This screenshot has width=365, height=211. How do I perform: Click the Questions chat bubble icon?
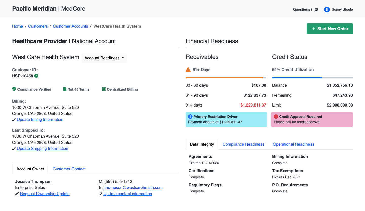(316, 10)
